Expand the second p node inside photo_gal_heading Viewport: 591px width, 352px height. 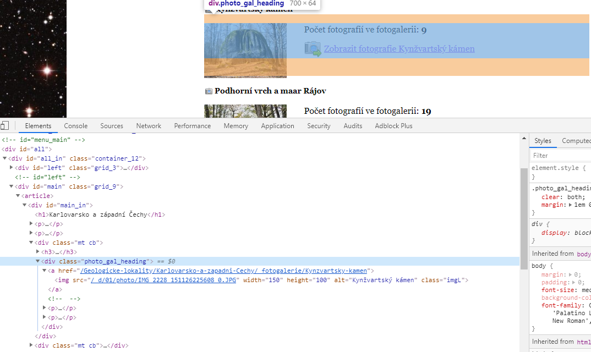(x=45, y=317)
